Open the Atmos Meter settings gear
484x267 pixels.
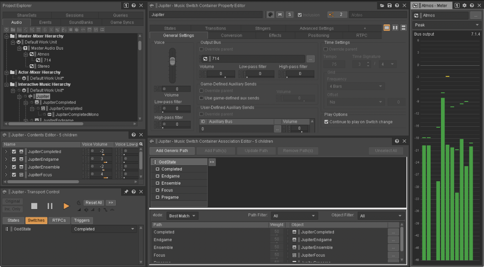[464, 5]
